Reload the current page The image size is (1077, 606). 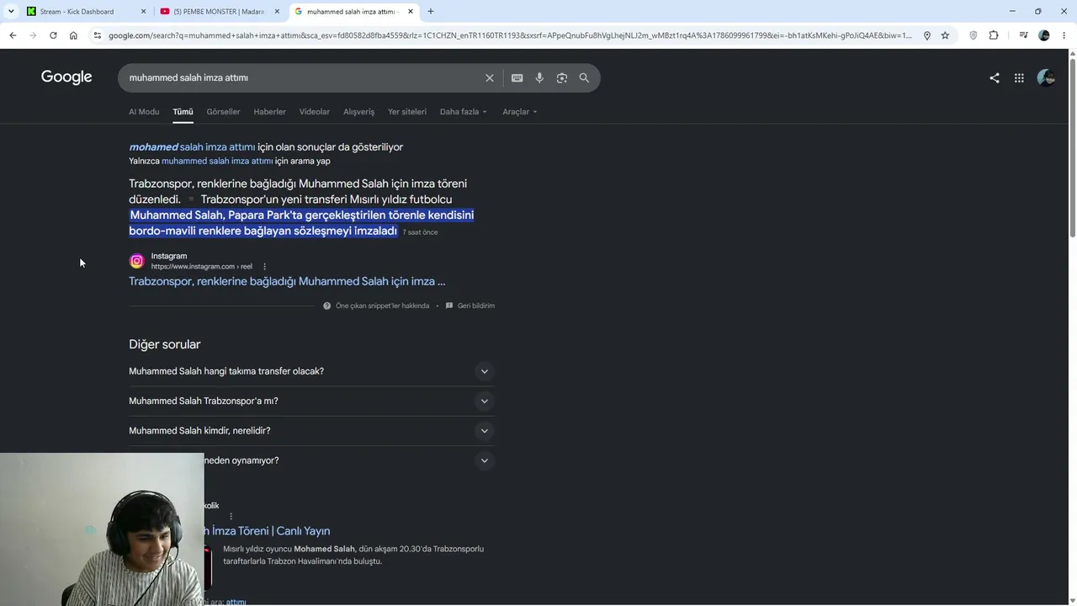click(x=53, y=35)
